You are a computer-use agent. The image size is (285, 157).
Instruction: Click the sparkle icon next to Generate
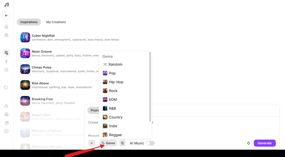pyautogui.click(x=248, y=143)
